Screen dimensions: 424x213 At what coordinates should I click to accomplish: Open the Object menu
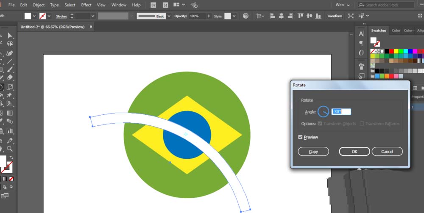click(x=39, y=5)
